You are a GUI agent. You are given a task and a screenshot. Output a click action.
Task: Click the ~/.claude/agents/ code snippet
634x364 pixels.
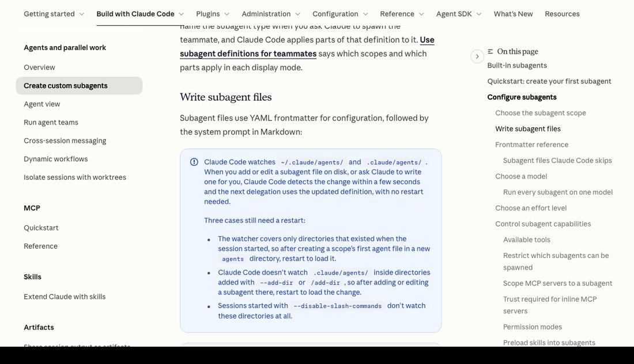(312, 162)
